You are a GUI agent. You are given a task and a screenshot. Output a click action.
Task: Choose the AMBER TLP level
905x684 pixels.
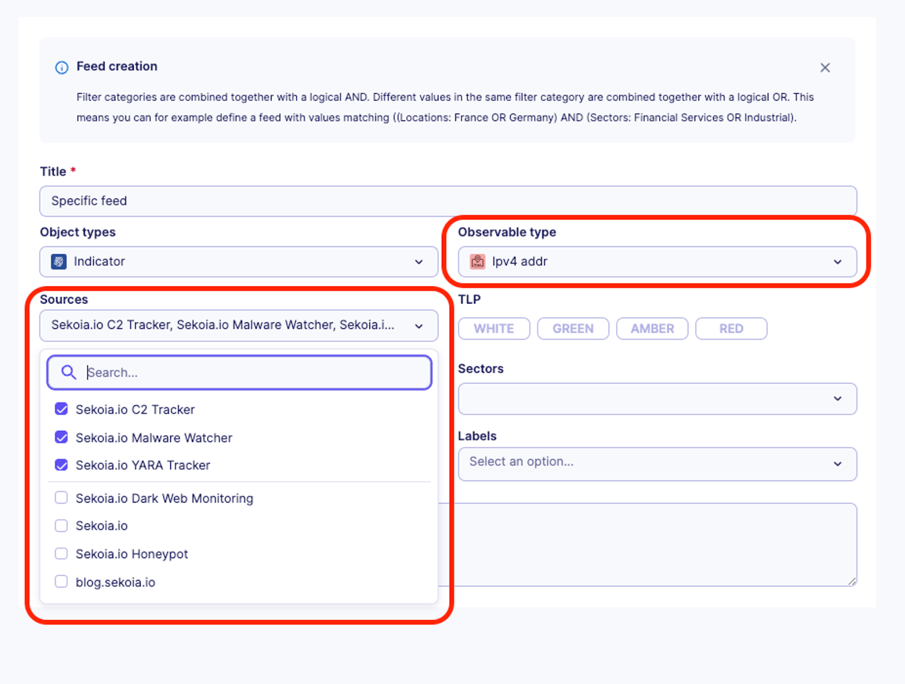(652, 329)
